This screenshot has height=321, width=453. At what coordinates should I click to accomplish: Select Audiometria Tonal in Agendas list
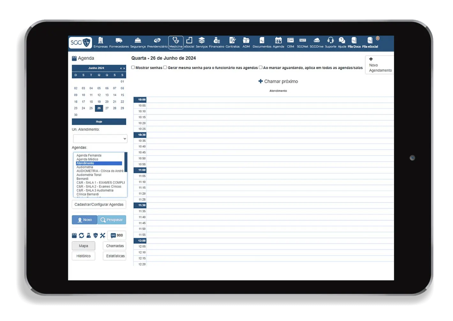[89, 175]
